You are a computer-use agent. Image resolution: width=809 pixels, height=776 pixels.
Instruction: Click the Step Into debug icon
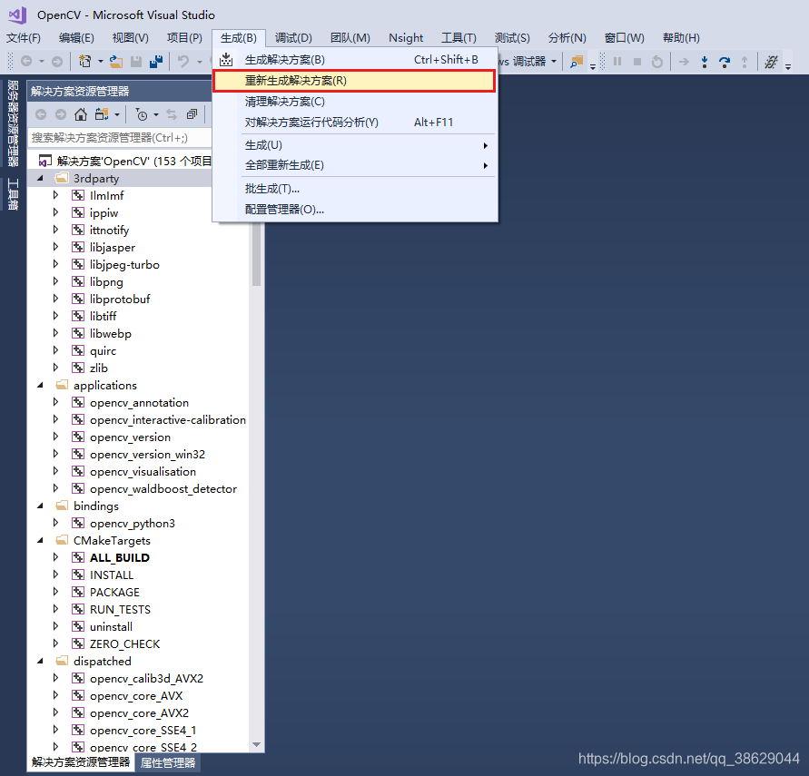coord(705,62)
